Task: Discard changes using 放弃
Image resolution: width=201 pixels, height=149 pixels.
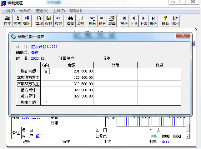Action: click(x=58, y=21)
